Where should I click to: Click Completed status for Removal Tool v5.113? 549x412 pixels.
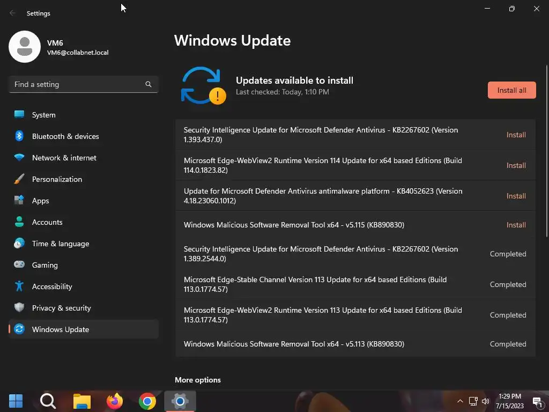tap(508, 344)
